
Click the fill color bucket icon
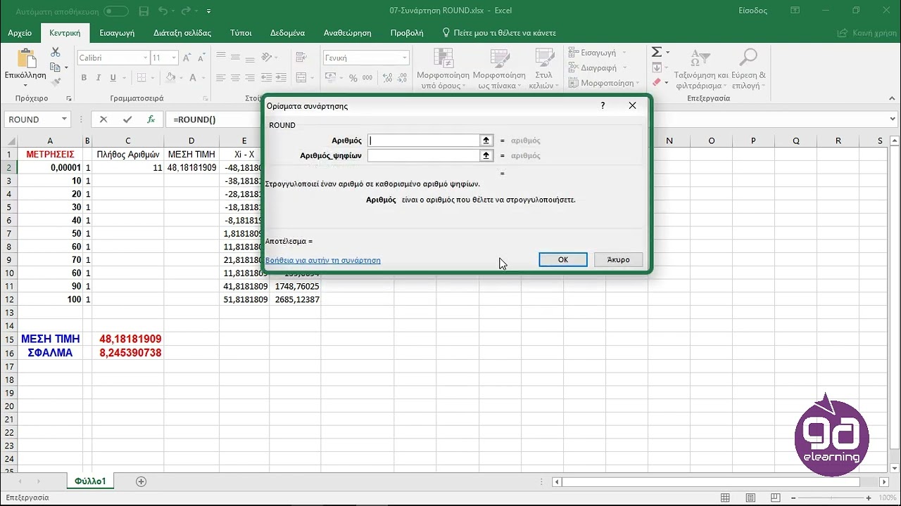pos(170,78)
